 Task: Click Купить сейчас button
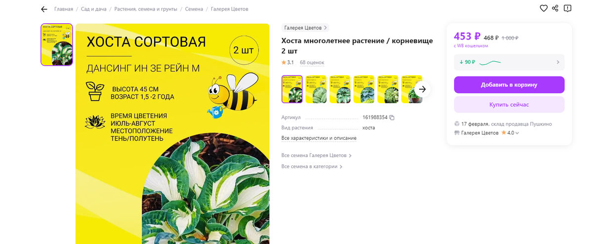[x=509, y=105]
